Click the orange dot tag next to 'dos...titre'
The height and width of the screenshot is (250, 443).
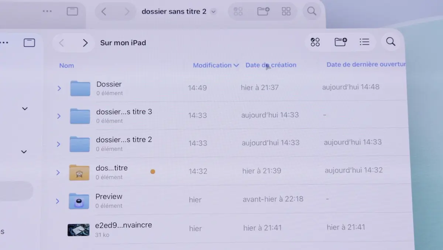coord(152,171)
